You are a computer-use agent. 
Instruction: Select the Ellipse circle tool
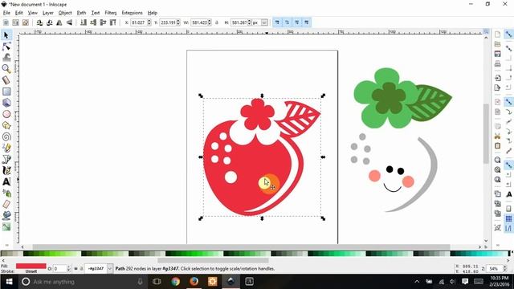(6, 114)
